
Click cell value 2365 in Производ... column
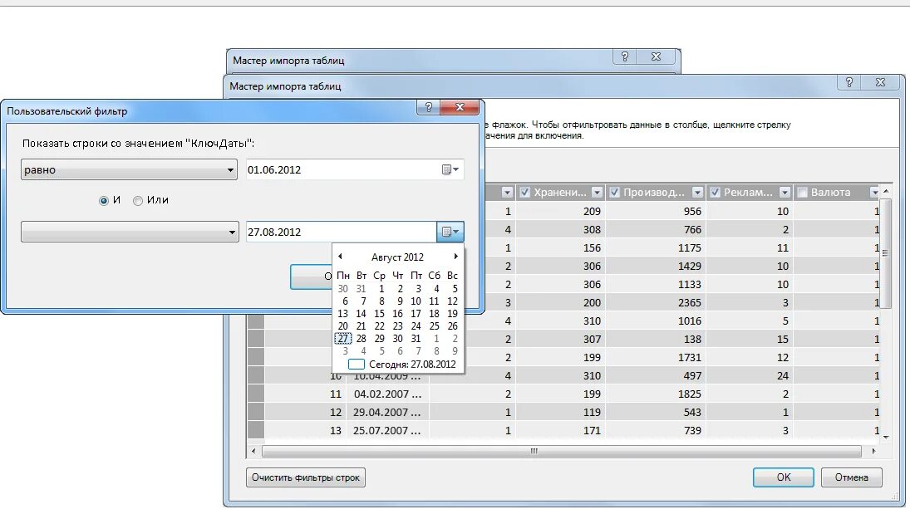656,302
